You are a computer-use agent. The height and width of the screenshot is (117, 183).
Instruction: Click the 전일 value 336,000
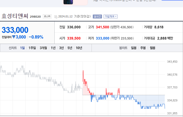click(x=74, y=27)
